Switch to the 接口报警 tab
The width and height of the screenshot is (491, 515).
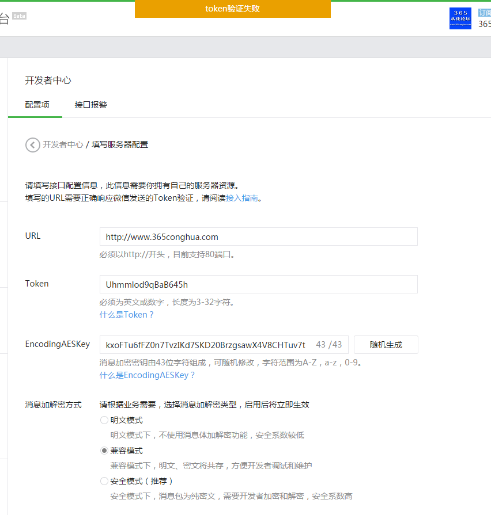click(91, 105)
